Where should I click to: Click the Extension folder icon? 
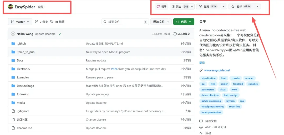click(x=13, y=94)
